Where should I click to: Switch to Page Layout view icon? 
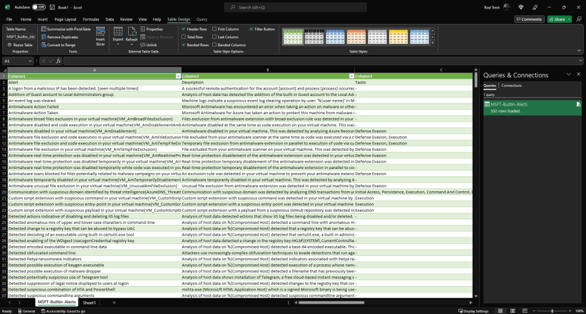coord(512,311)
